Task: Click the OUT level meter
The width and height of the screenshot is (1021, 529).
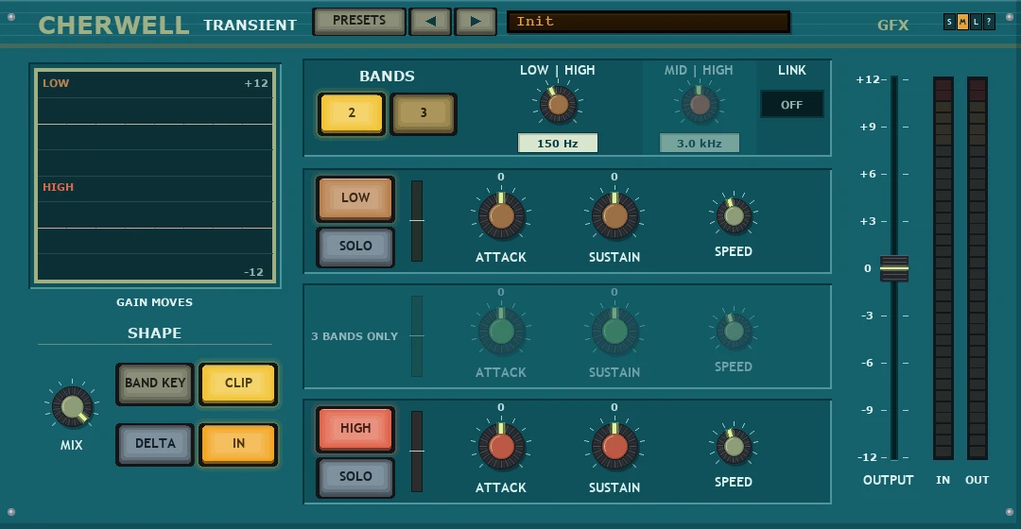Action: (x=977, y=268)
